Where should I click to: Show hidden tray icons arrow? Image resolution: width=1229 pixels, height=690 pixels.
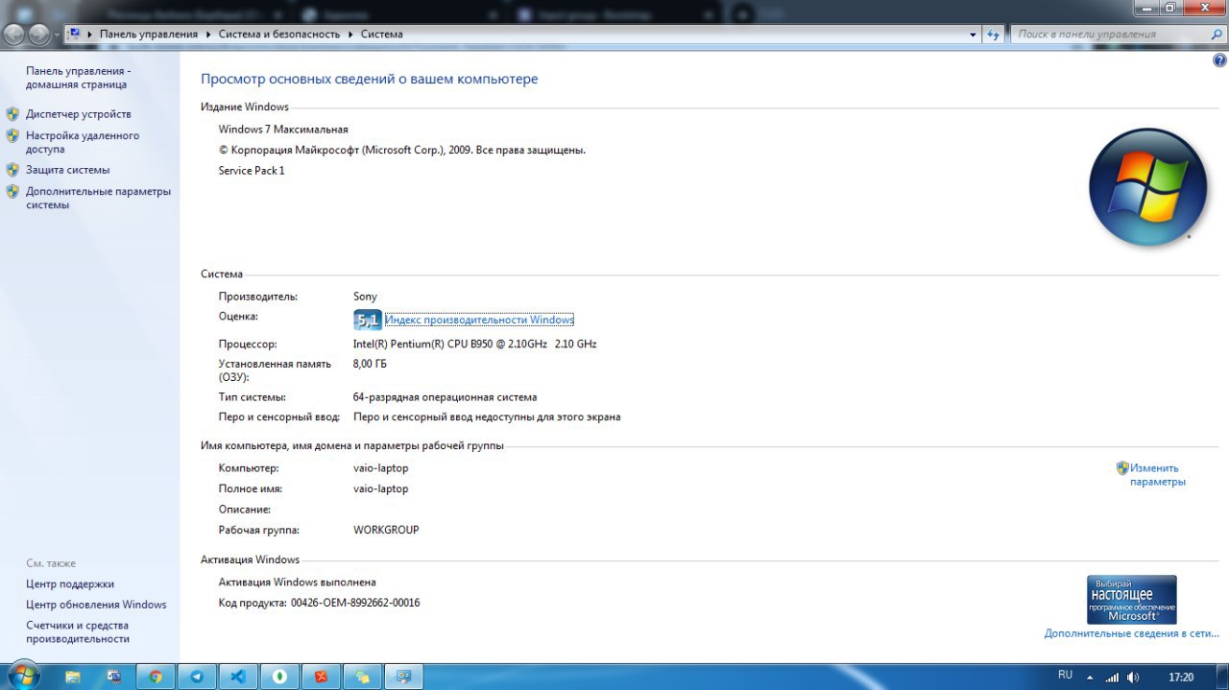(1091, 677)
